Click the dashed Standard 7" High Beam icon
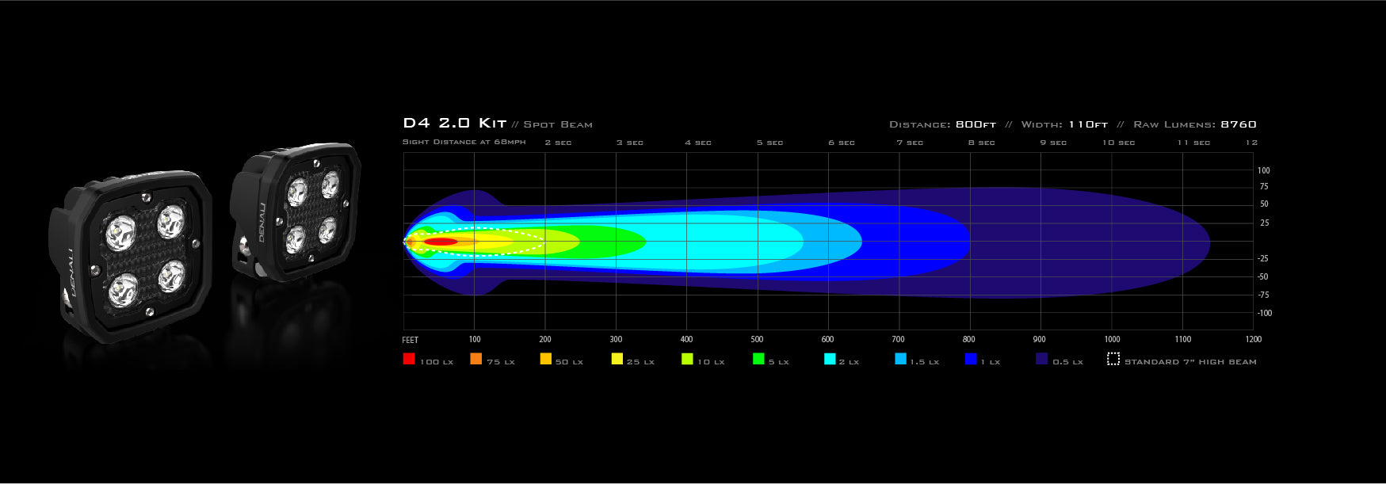 (1113, 359)
